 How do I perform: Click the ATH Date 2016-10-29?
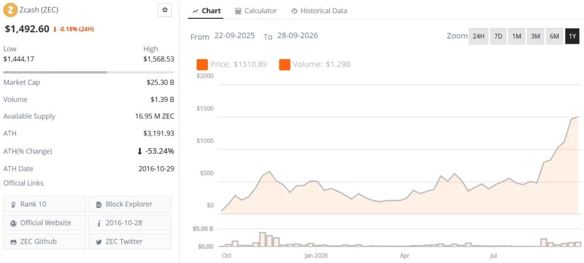pos(156,169)
